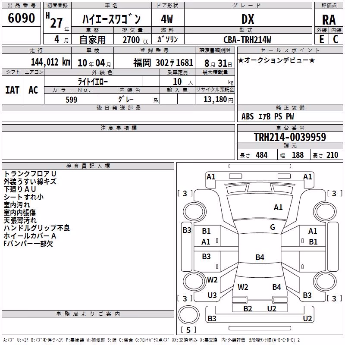Select the interior rating C

click(336, 39)
